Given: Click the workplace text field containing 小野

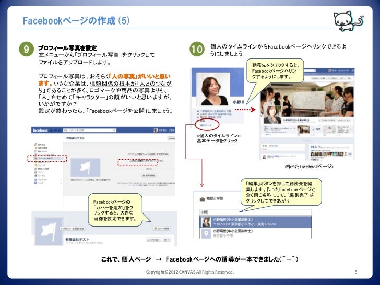Looking at the screenshot, I should pos(255,212).
